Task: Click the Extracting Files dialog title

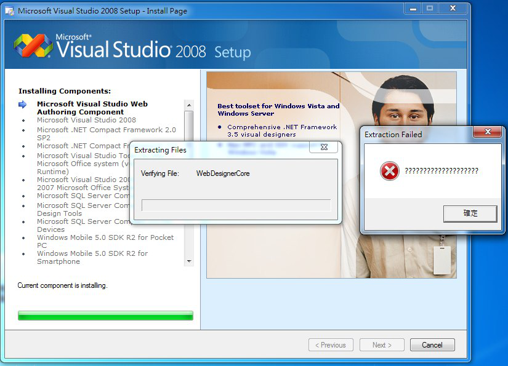Action: click(160, 150)
